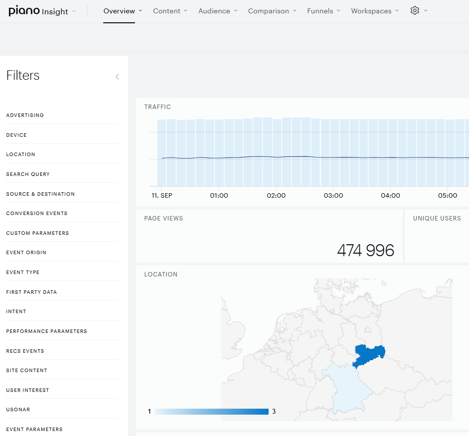Expand the Search Query filter

click(x=63, y=174)
